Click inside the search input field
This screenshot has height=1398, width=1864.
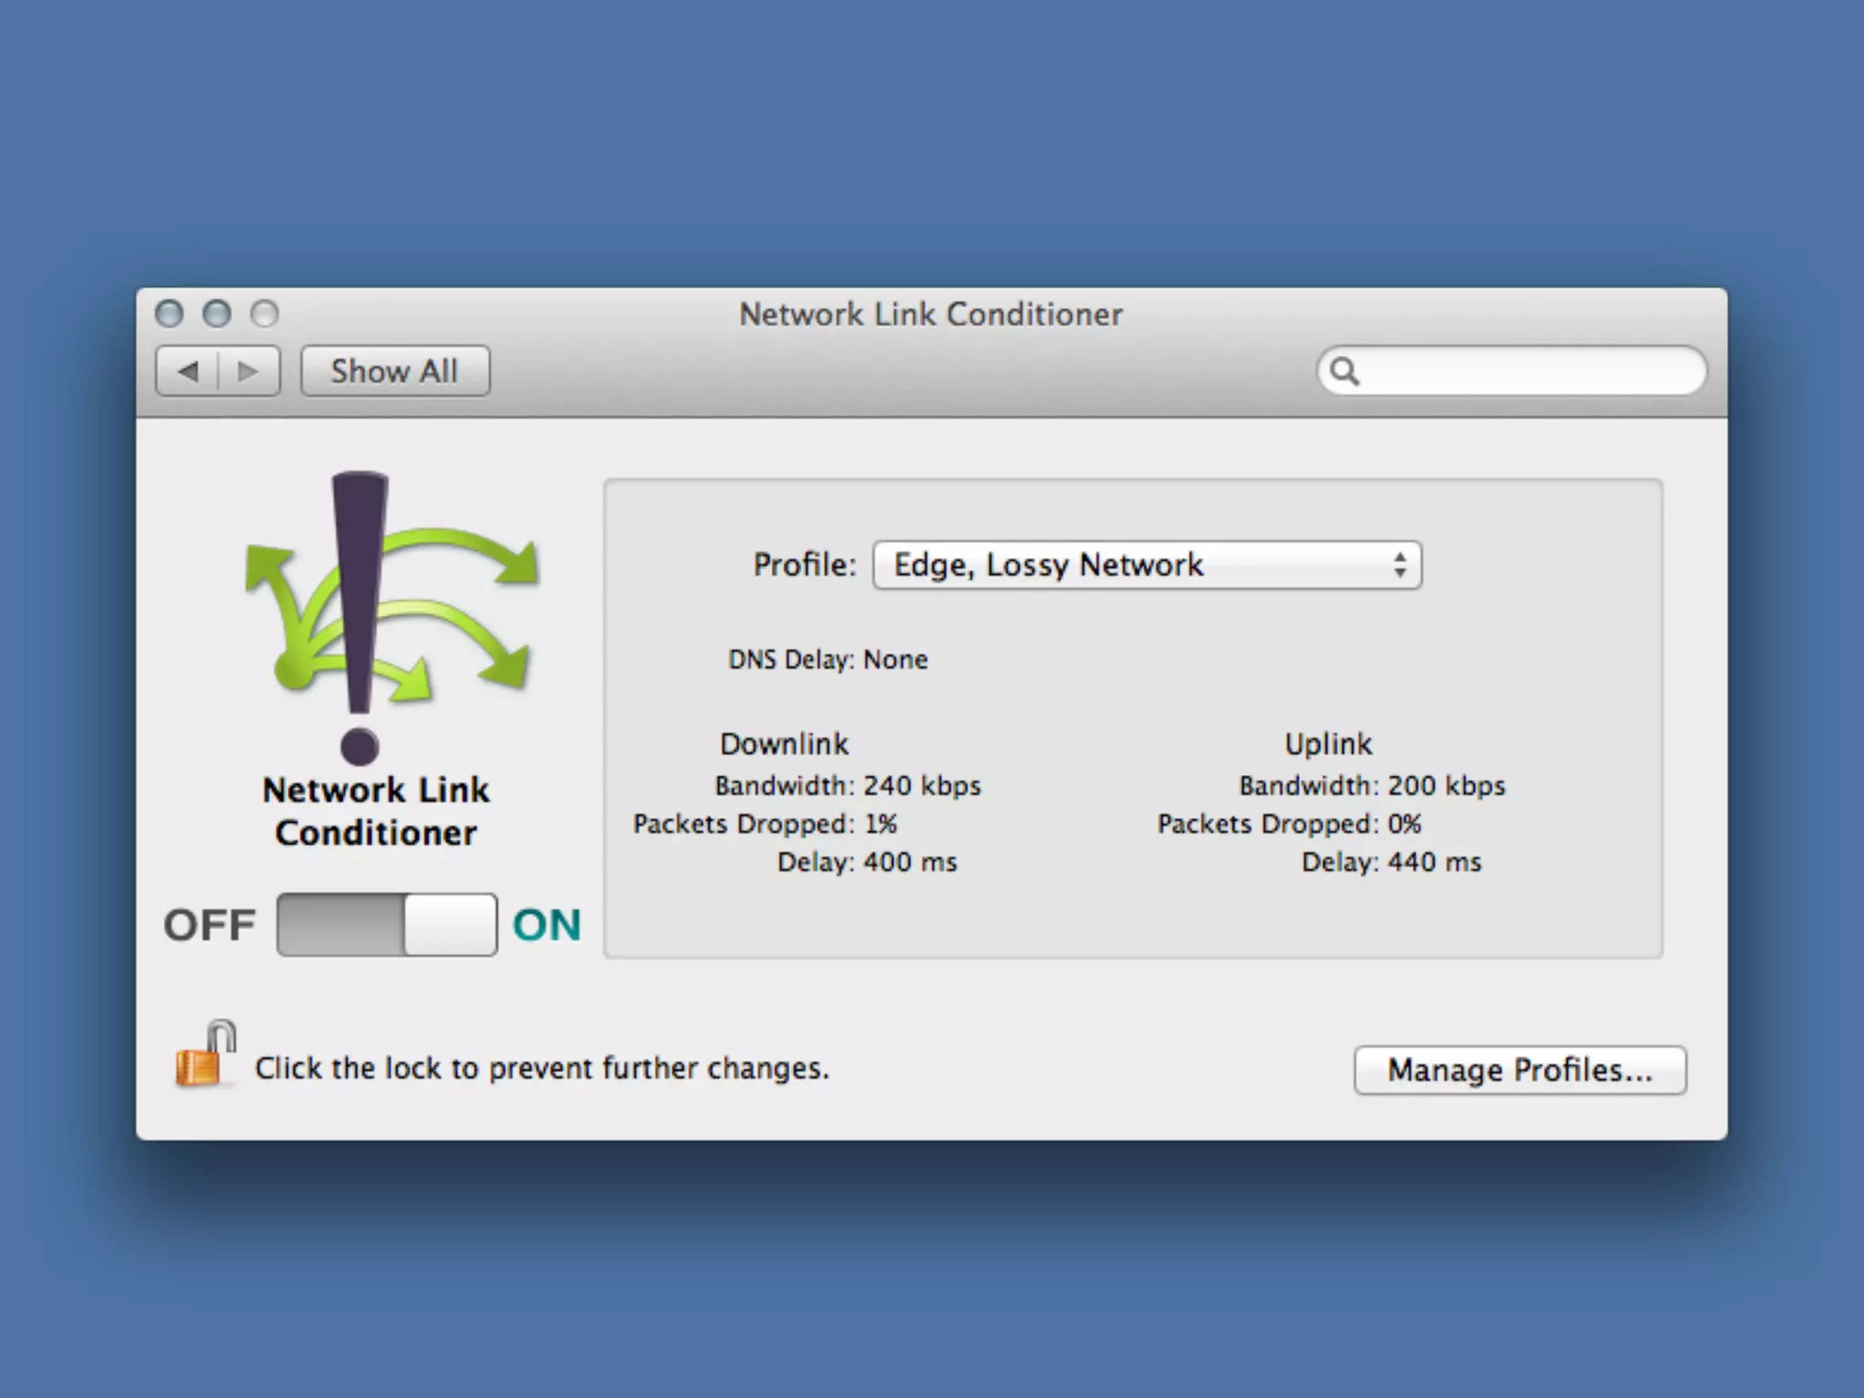[x=1529, y=371]
